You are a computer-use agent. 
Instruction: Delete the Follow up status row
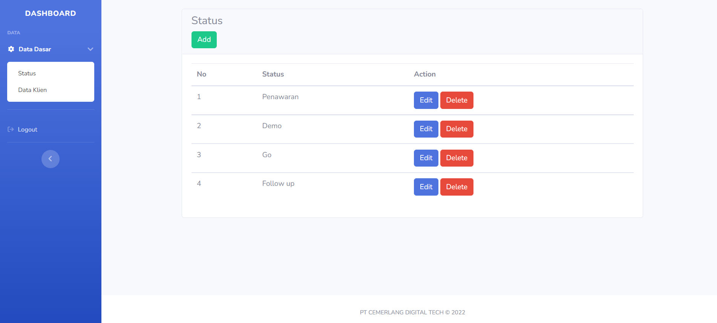(457, 187)
